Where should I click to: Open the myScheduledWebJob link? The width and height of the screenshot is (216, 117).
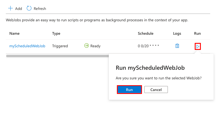pos(27,46)
